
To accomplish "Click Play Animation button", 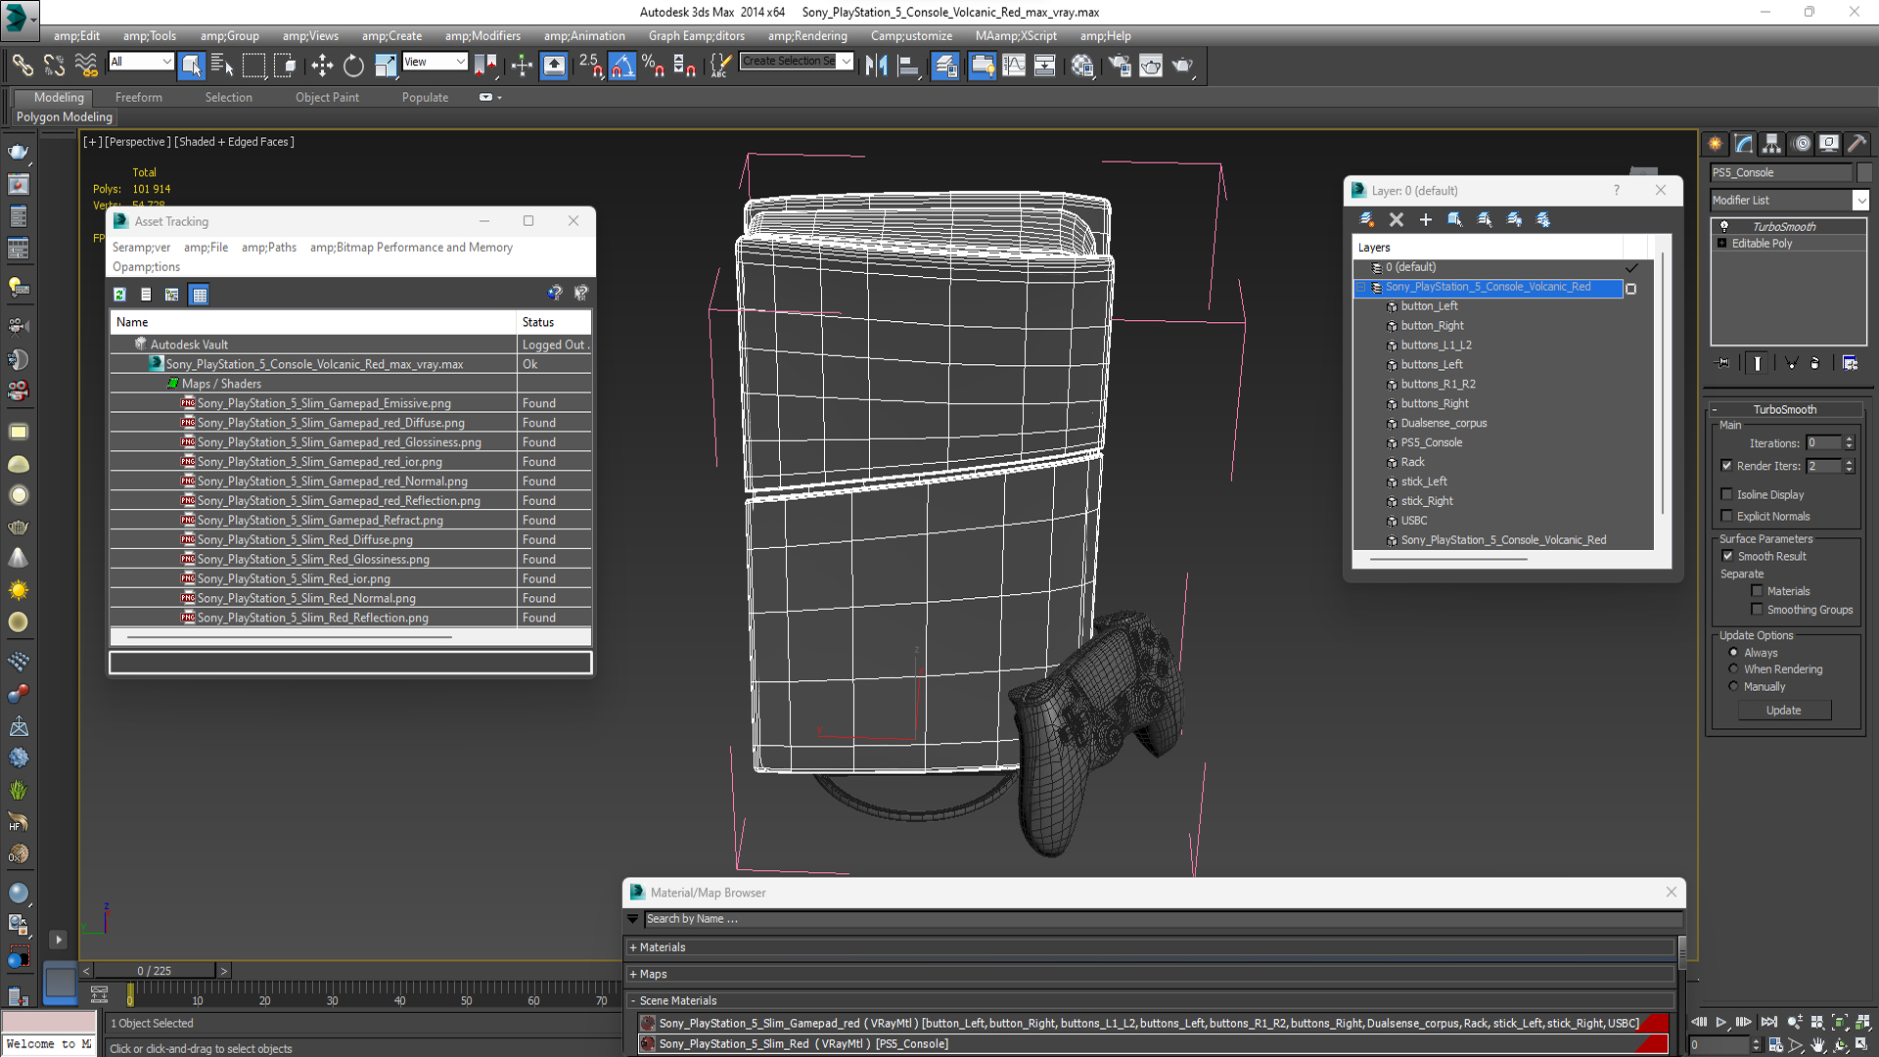I will (x=1720, y=1022).
